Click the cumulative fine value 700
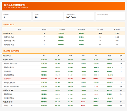The image size is (127, 111). point(117,45)
